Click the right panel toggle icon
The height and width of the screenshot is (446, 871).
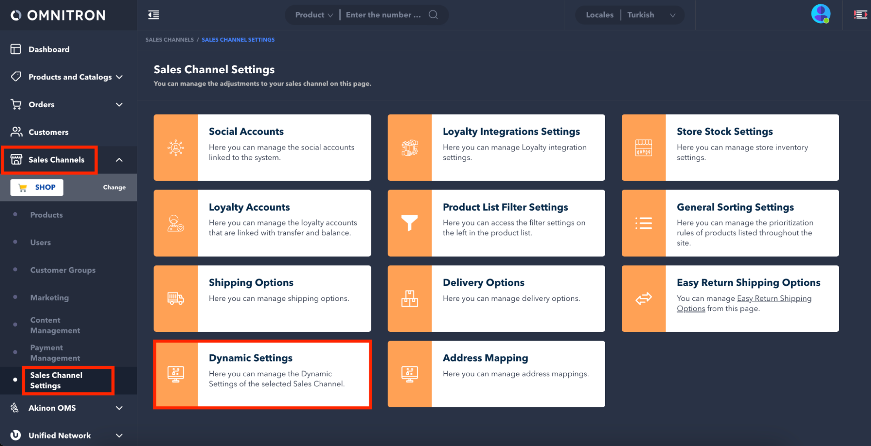click(x=860, y=15)
